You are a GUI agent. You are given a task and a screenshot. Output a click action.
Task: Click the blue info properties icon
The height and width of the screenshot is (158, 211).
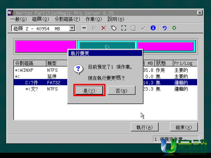pyautogui.click(x=153, y=28)
